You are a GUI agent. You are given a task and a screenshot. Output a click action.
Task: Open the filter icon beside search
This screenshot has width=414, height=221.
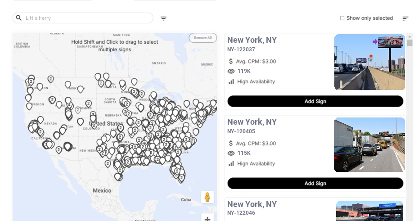click(164, 18)
